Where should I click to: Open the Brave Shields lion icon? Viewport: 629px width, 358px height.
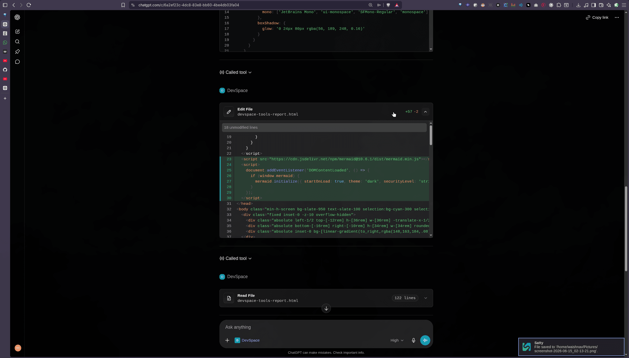pos(388,5)
